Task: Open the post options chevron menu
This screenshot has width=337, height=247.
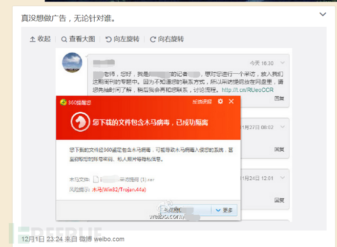Action: [x=323, y=14]
